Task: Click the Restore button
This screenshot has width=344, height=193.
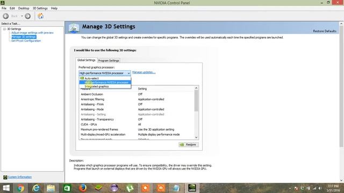Action: tap(189, 145)
